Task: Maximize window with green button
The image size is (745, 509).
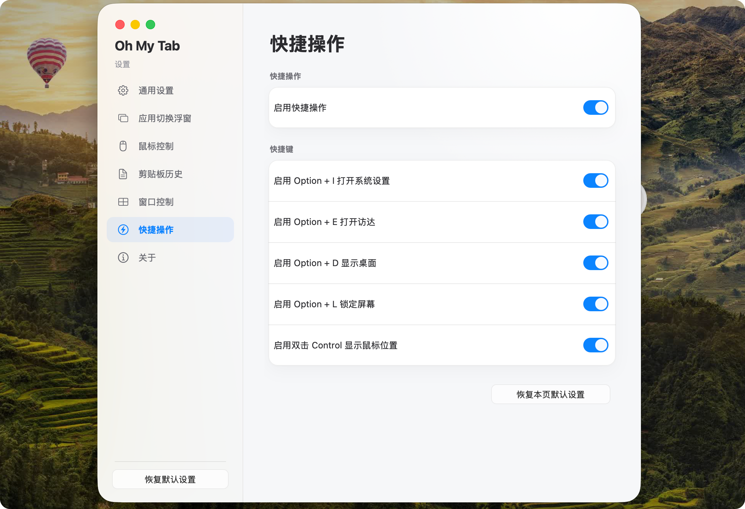Action: pyautogui.click(x=150, y=25)
